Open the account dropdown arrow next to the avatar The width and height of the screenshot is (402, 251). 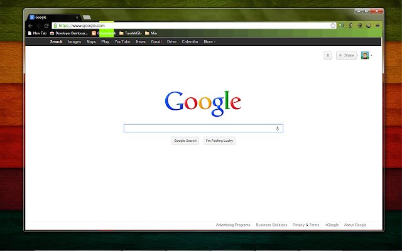point(371,55)
